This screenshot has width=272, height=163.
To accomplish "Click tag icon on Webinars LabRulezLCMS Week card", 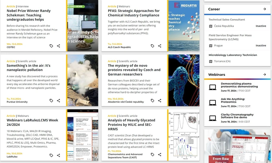I will point(51,155).
